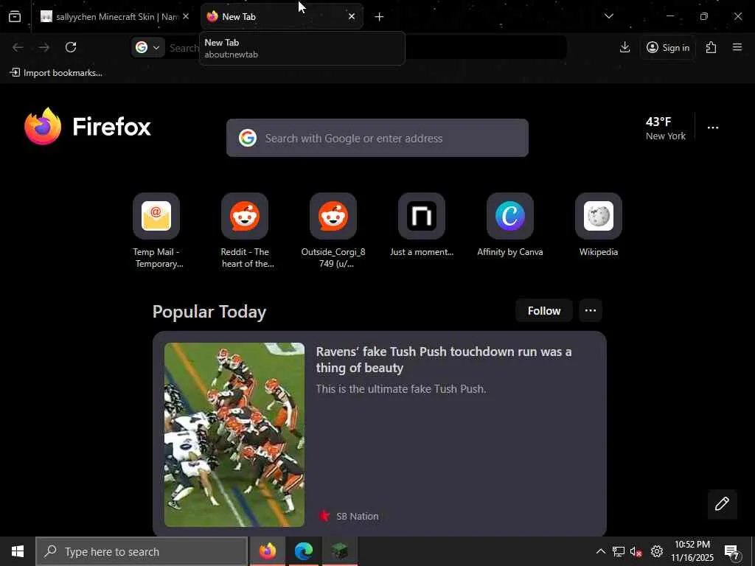The width and height of the screenshot is (755, 566).
Task: Switch to sallyychen Minecraft Skin tab
Action: [109, 17]
